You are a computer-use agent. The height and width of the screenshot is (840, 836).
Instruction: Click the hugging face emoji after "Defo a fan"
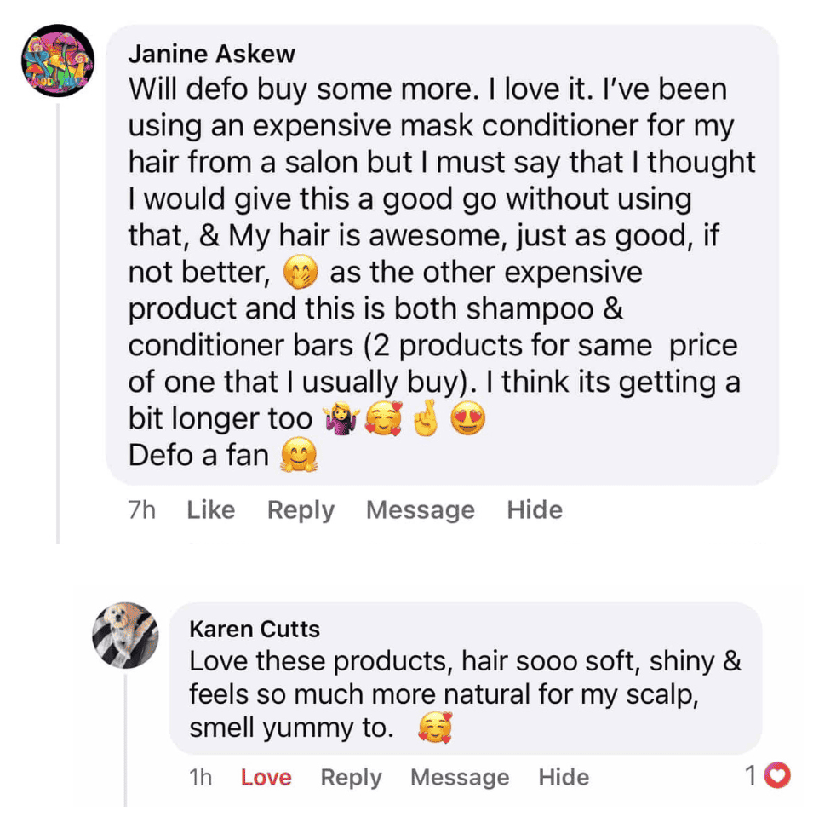(297, 457)
